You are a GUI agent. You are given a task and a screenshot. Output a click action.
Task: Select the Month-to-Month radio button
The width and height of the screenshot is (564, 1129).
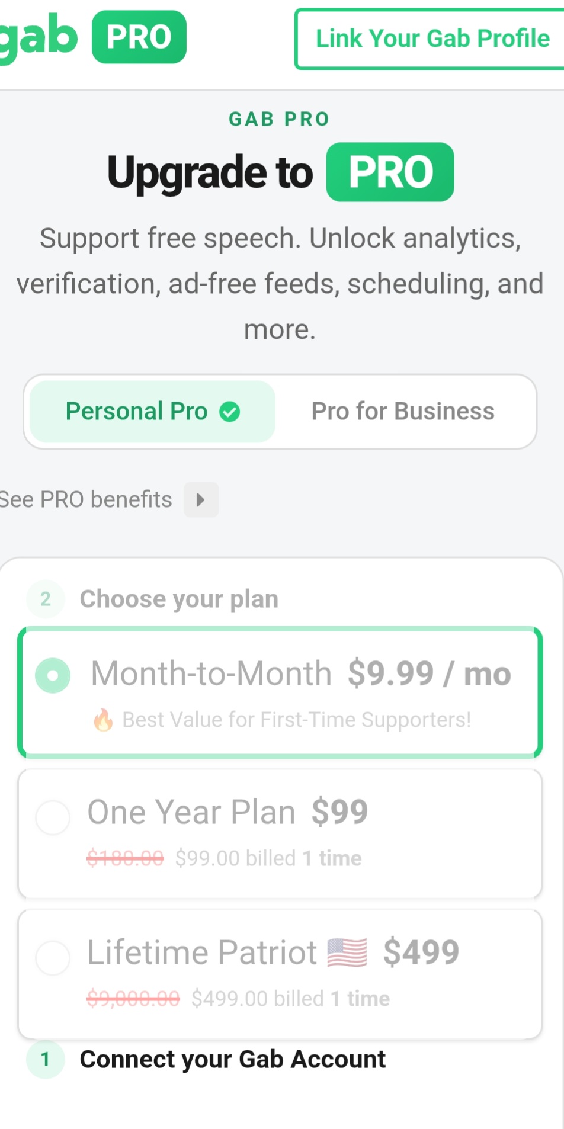click(x=53, y=675)
